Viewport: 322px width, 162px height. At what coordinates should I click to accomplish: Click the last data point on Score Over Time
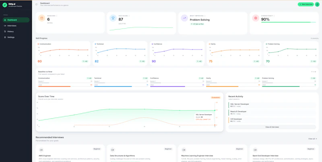tap(215, 110)
